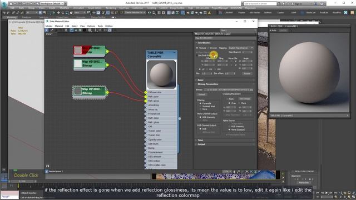Click the Refl. gloss input socket
Image resolution: width=356 pixels, height=200 pixels.
pyautogui.click(x=146, y=101)
